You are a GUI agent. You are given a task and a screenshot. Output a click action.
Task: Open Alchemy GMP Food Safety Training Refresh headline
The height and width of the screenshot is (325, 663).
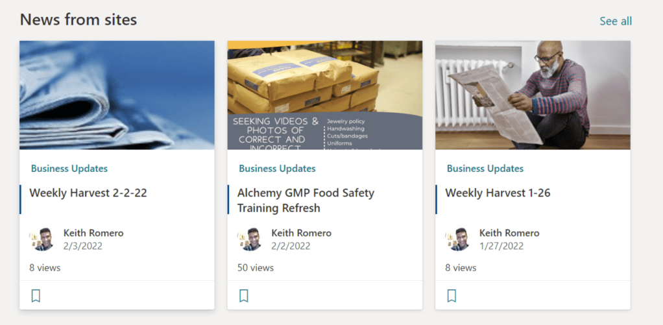(306, 200)
